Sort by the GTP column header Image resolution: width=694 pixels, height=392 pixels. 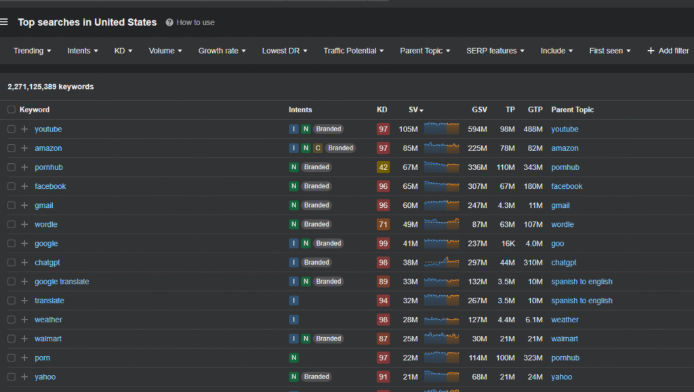coord(535,110)
